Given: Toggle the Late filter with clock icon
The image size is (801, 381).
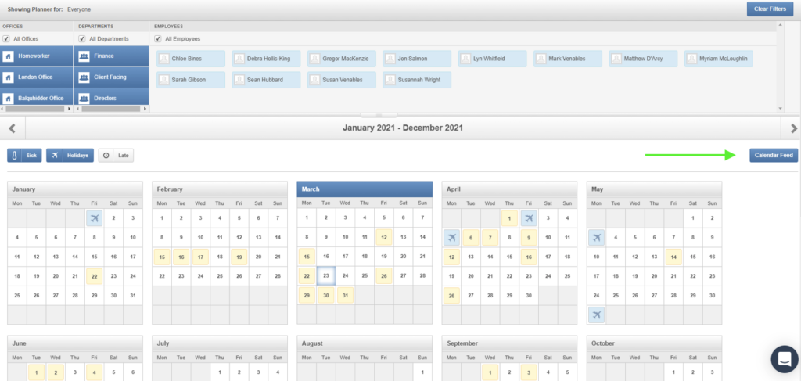Looking at the screenshot, I should [116, 156].
